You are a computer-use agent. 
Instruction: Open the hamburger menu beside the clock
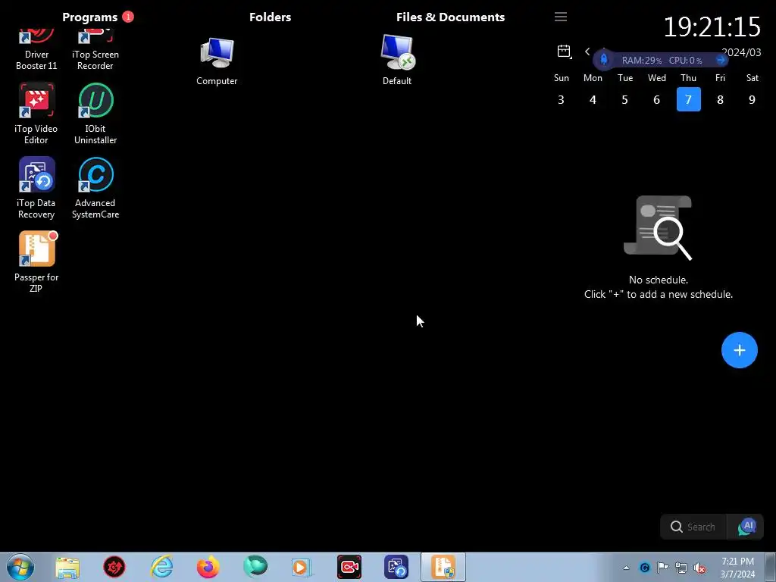561,17
